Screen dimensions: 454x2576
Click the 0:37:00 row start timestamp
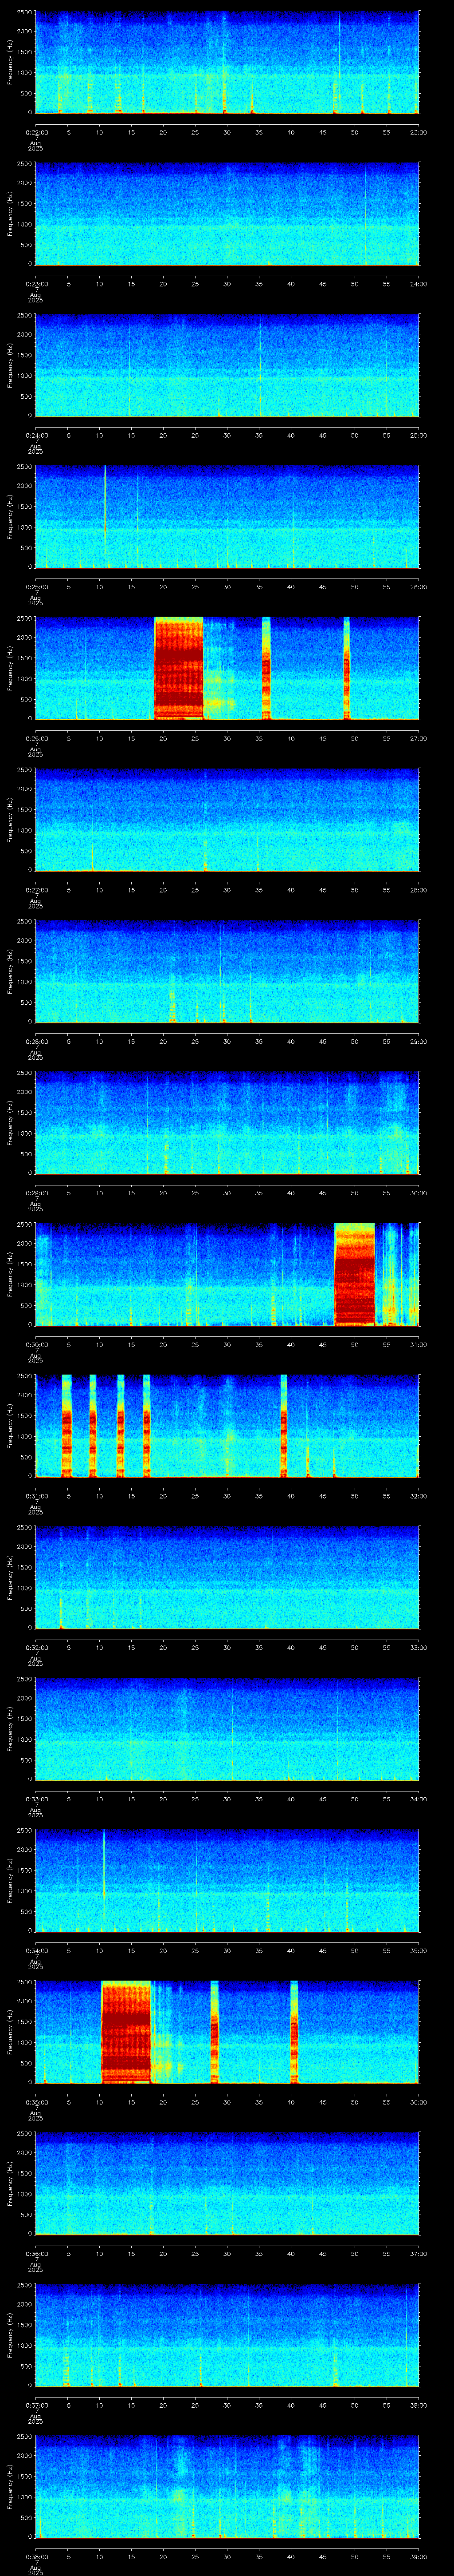[36, 2405]
